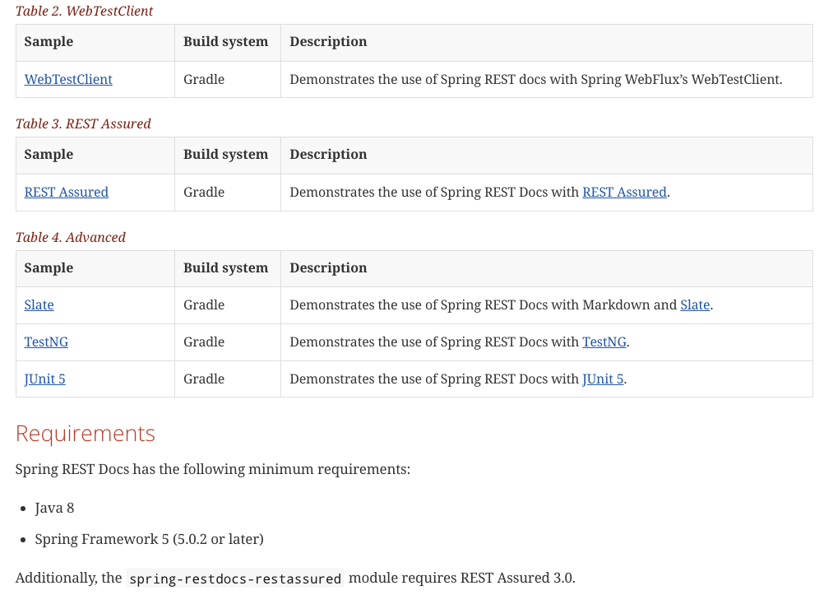Click 'Table 3. REST Assured' caption
Viewport: 833px width, 595px height.
pyautogui.click(x=83, y=123)
